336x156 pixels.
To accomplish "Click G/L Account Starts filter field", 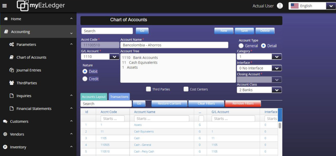I will tap(234, 119).
